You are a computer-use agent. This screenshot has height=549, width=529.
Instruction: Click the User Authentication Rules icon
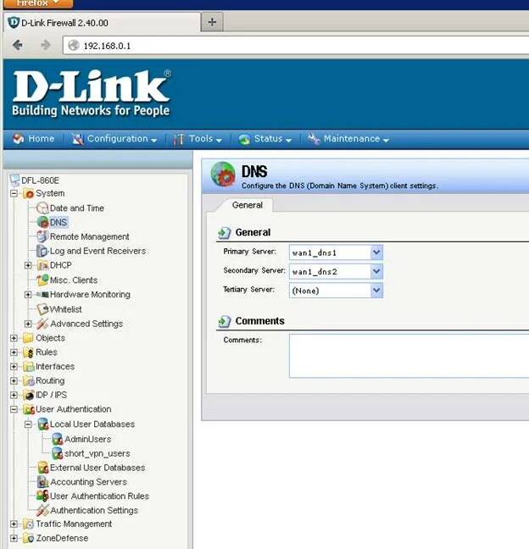point(42,496)
